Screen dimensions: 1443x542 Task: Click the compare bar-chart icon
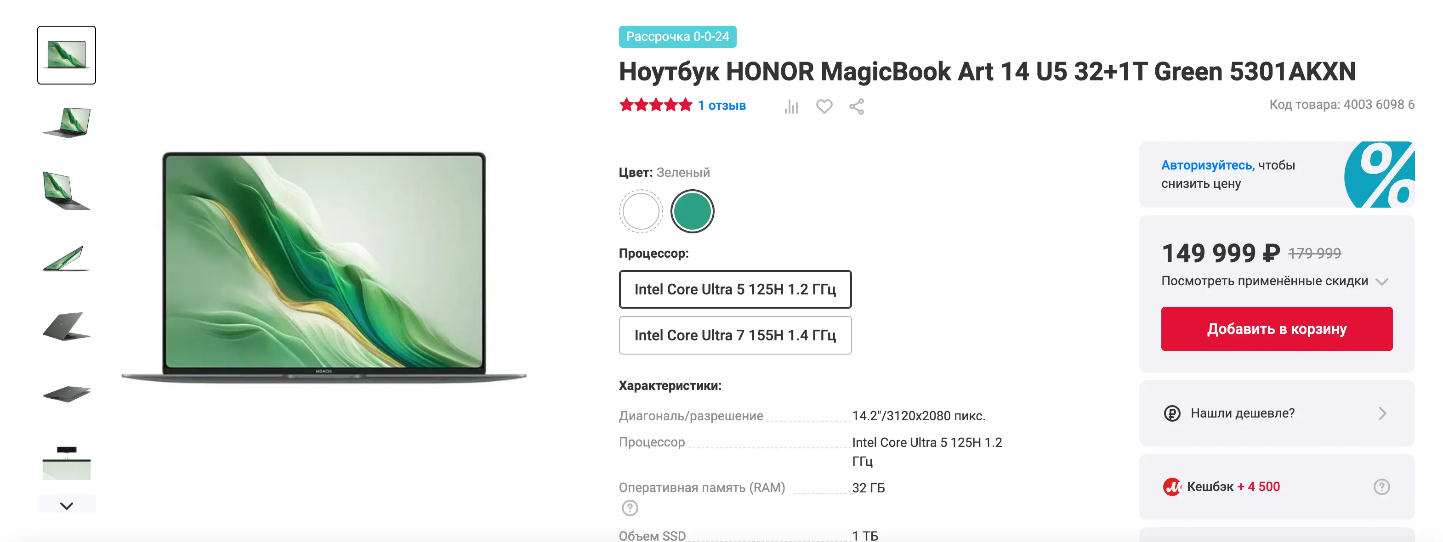[x=791, y=107]
